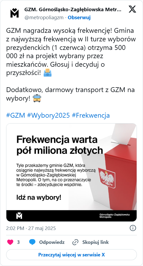Image resolution: width=143 pixels, height=266 pixels.
Task: Open the #GZM hashtag
Action: coord(16,115)
